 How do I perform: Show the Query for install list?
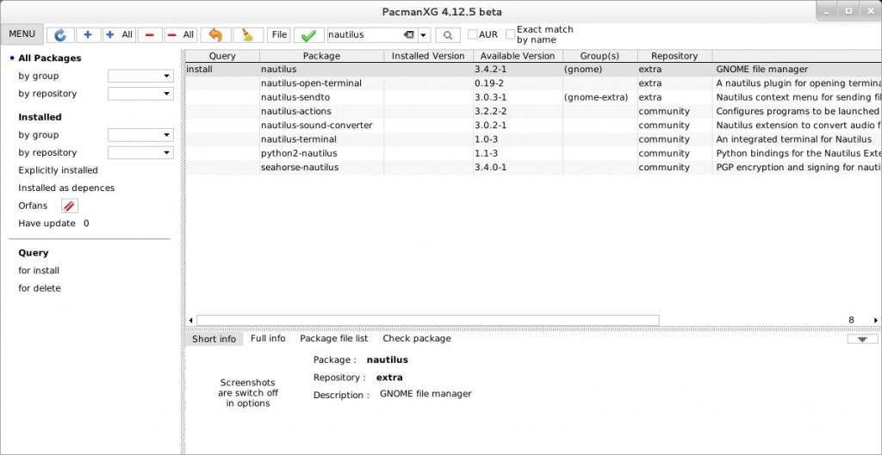39,270
